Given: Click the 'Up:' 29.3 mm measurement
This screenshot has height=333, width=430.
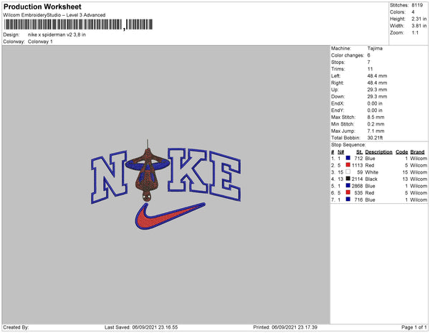Looking at the screenshot, I should coord(378,90).
